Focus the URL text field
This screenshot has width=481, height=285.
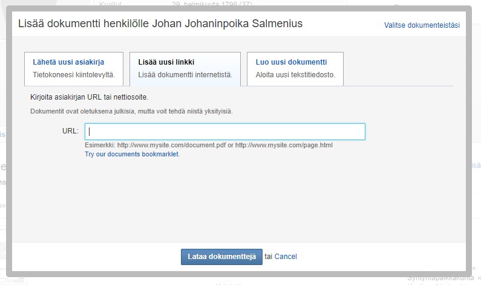(x=225, y=132)
